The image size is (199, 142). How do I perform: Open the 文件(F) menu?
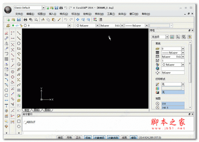point(19,14)
